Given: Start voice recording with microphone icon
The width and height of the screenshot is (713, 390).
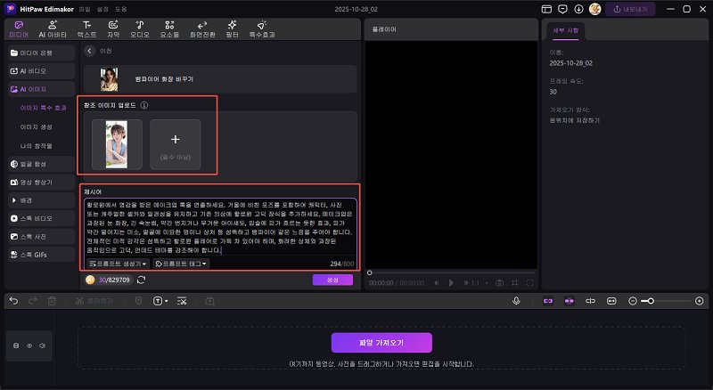Looking at the screenshot, I should (x=516, y=301).
